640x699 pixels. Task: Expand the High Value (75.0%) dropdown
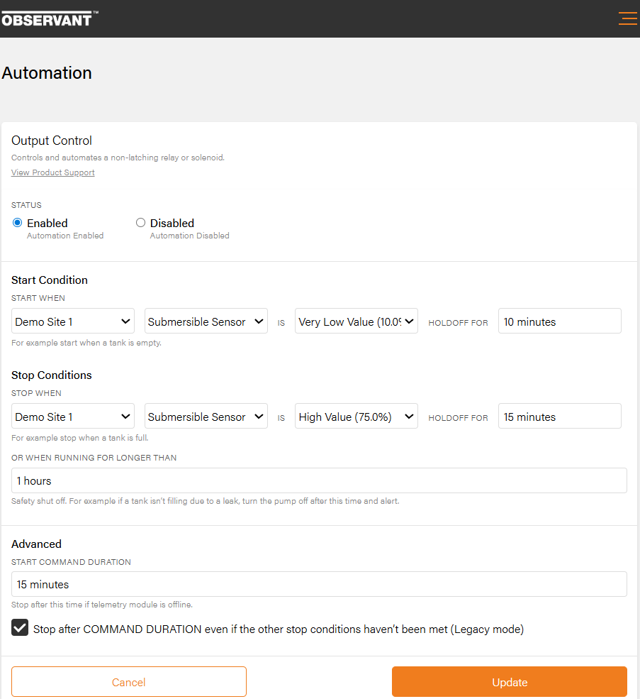(356, 417)
